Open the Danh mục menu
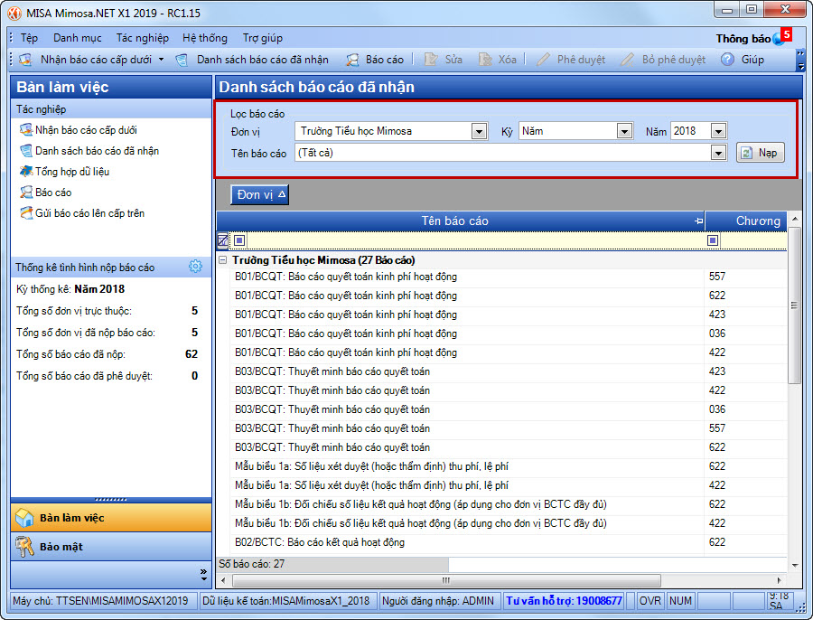The width and height of the screenshot is (813, 620). [77, 38]
